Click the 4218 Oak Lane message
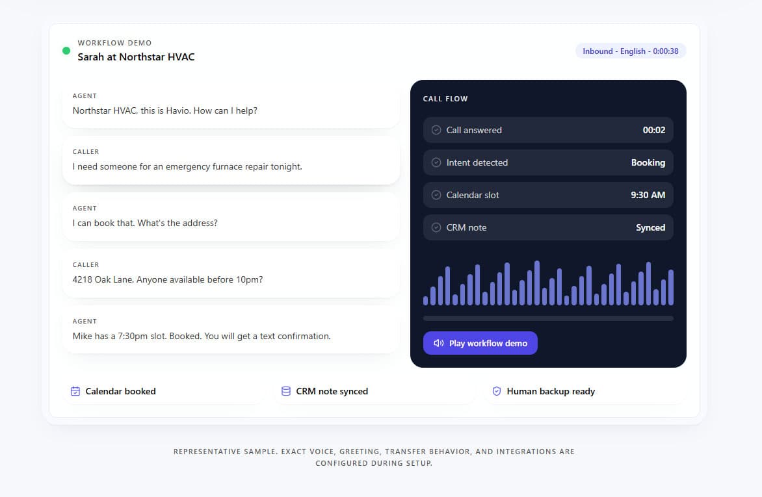The width and height of the screenshot is (762, 497). (x=231, y=273)
